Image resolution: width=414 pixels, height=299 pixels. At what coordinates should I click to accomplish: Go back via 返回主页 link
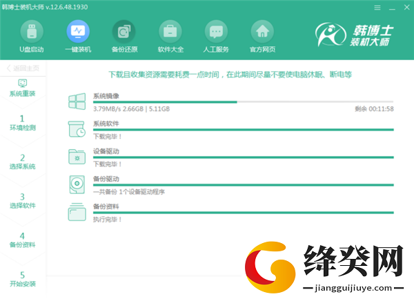23,68
